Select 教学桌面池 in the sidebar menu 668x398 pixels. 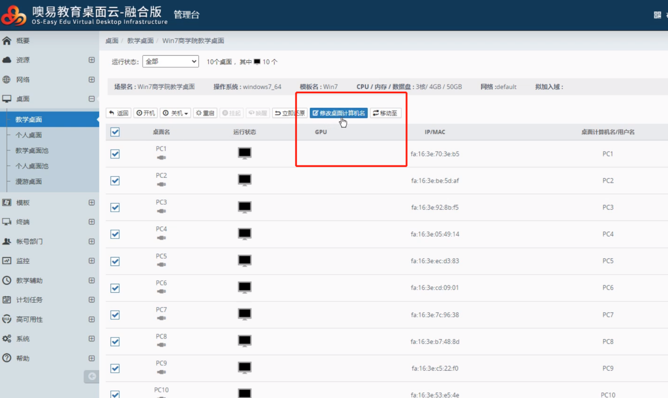point(32,151)
